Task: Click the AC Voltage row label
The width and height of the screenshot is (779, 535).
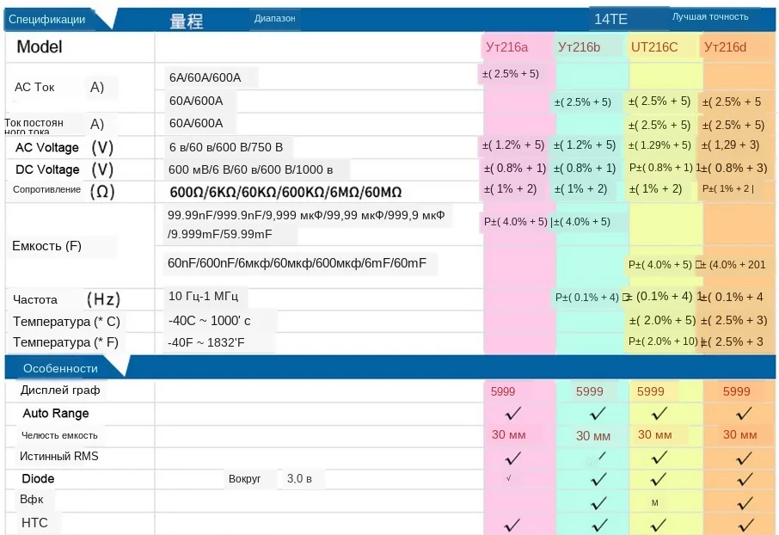Action: tap(46, 148)
